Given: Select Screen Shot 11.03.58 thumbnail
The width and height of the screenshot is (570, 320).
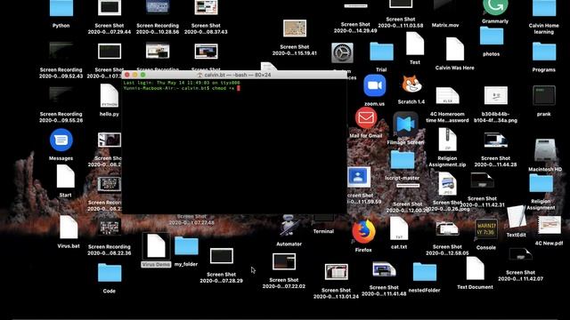Looking at the screenshot, I should pos(401,4).
